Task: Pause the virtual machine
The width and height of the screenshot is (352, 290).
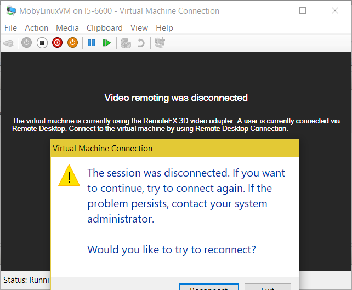Action: click(92, 43)
